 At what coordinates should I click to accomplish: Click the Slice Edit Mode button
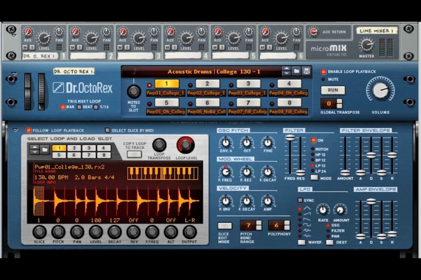[x=225, y=226]
